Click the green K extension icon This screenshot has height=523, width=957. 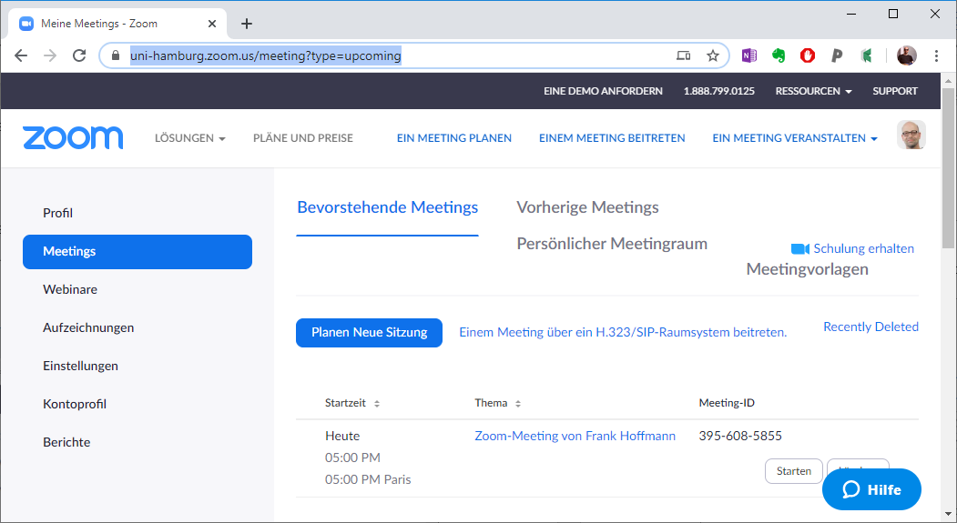866,55
